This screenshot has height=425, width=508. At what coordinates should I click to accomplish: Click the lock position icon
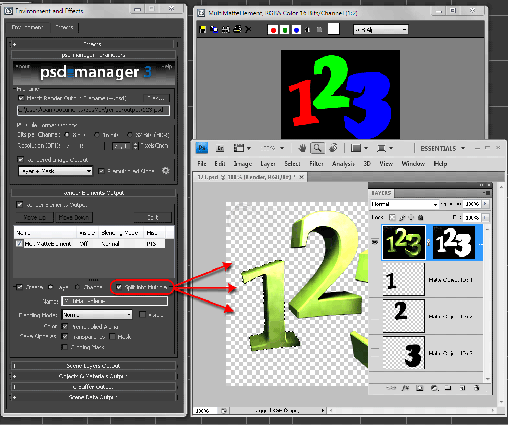click(x=411, y=217)
